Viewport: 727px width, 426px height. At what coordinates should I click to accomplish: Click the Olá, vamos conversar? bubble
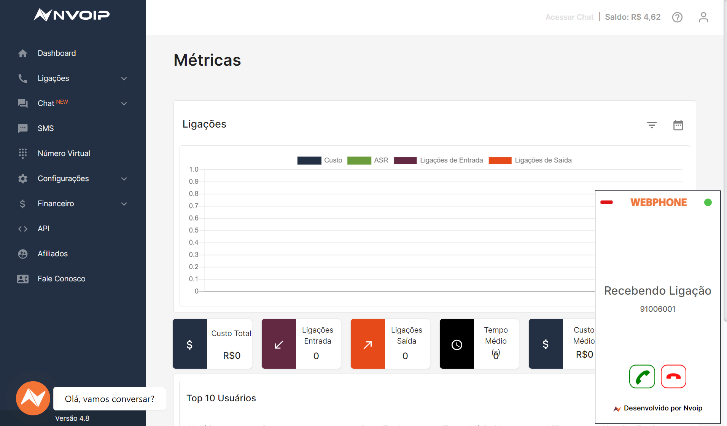click(x=110, y=399)
